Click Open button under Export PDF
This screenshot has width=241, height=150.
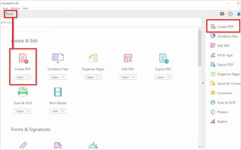(x=161, y=77)
